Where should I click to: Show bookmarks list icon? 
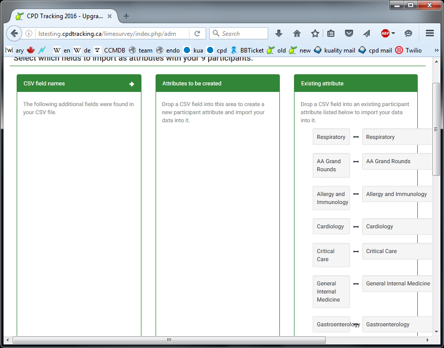(331, 34)
